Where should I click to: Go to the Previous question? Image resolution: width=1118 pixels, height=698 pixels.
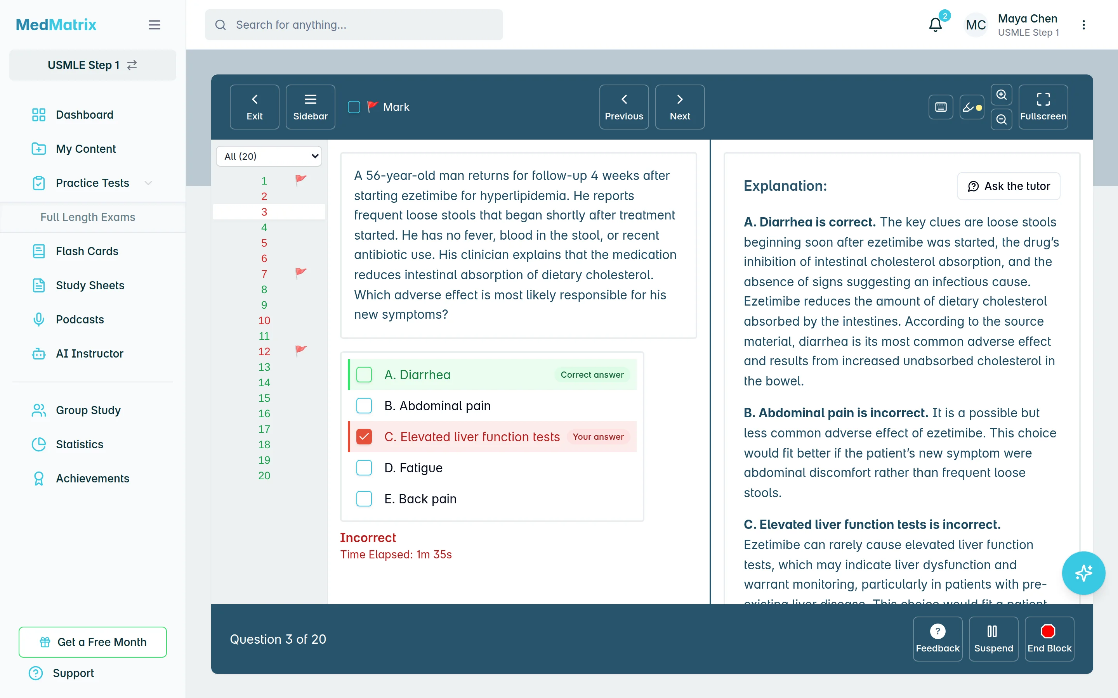point(624,107)
